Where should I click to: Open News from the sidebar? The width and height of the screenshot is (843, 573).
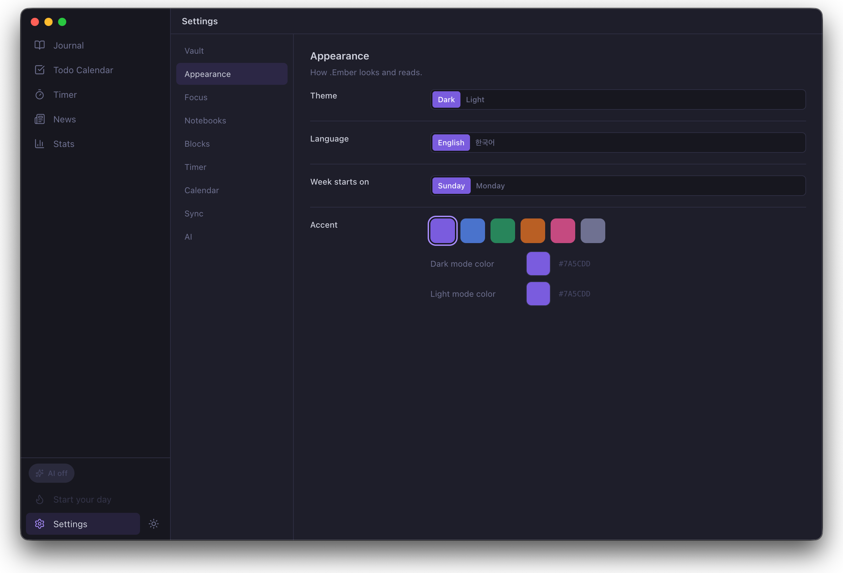point(95,119)
